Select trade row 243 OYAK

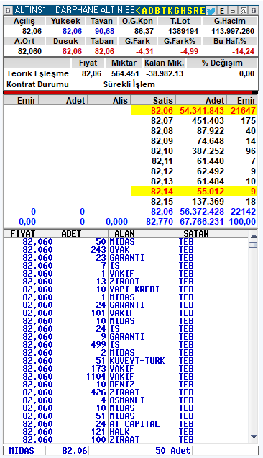click(x=126, y=250)
